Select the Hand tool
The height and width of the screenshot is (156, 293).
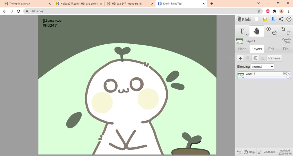(x=257, y=31)
